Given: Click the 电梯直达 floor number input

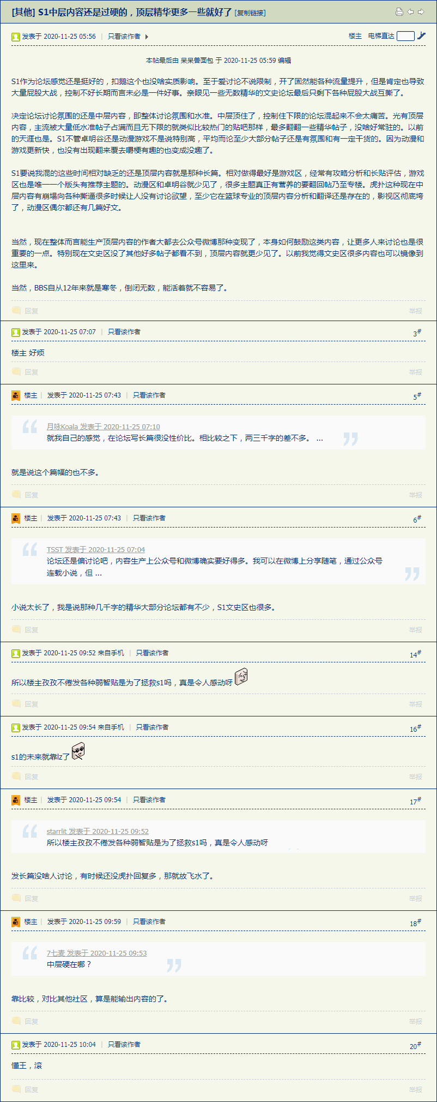Looking at the screenshot, I should pyautogui.click(x=405, y=36).
